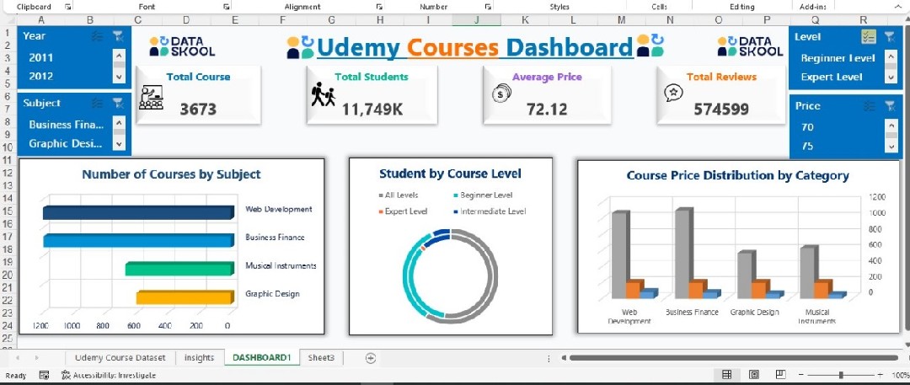Clear the filter on the Year slicer
The image size is (910, 385).
[119, 36]
